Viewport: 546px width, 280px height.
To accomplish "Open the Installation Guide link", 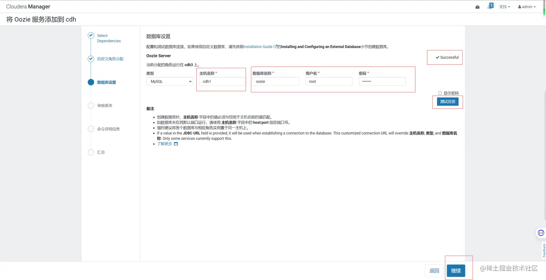I will click(258, 47).
